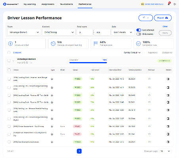
Task: Switch to the Tournaments tab
Action: coord(67,4)
